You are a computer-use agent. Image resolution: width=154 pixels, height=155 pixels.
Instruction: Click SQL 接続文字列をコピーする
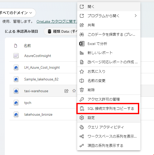coord(109,109)
